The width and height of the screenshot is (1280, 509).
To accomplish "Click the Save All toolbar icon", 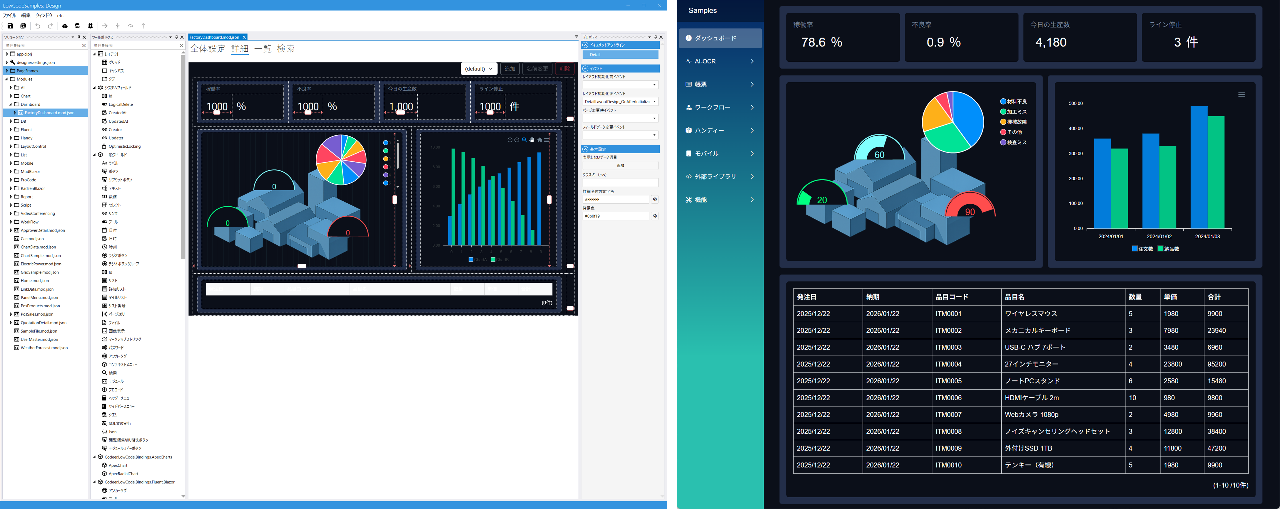I will pyautogui.click(x=23, y=26).
